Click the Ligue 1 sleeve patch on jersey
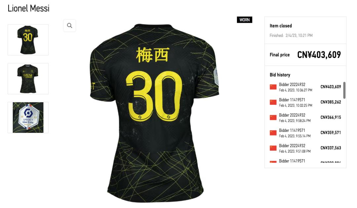This screenshot has height=208, width=357. tap(216, 76)
